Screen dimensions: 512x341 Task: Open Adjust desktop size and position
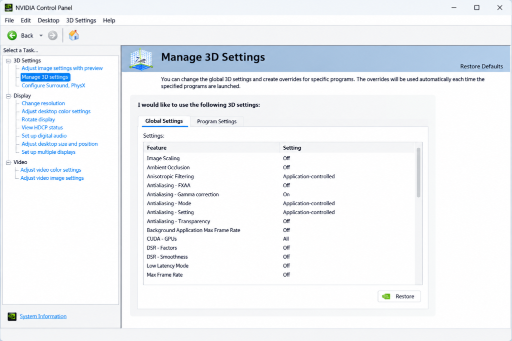coord(59,144)
